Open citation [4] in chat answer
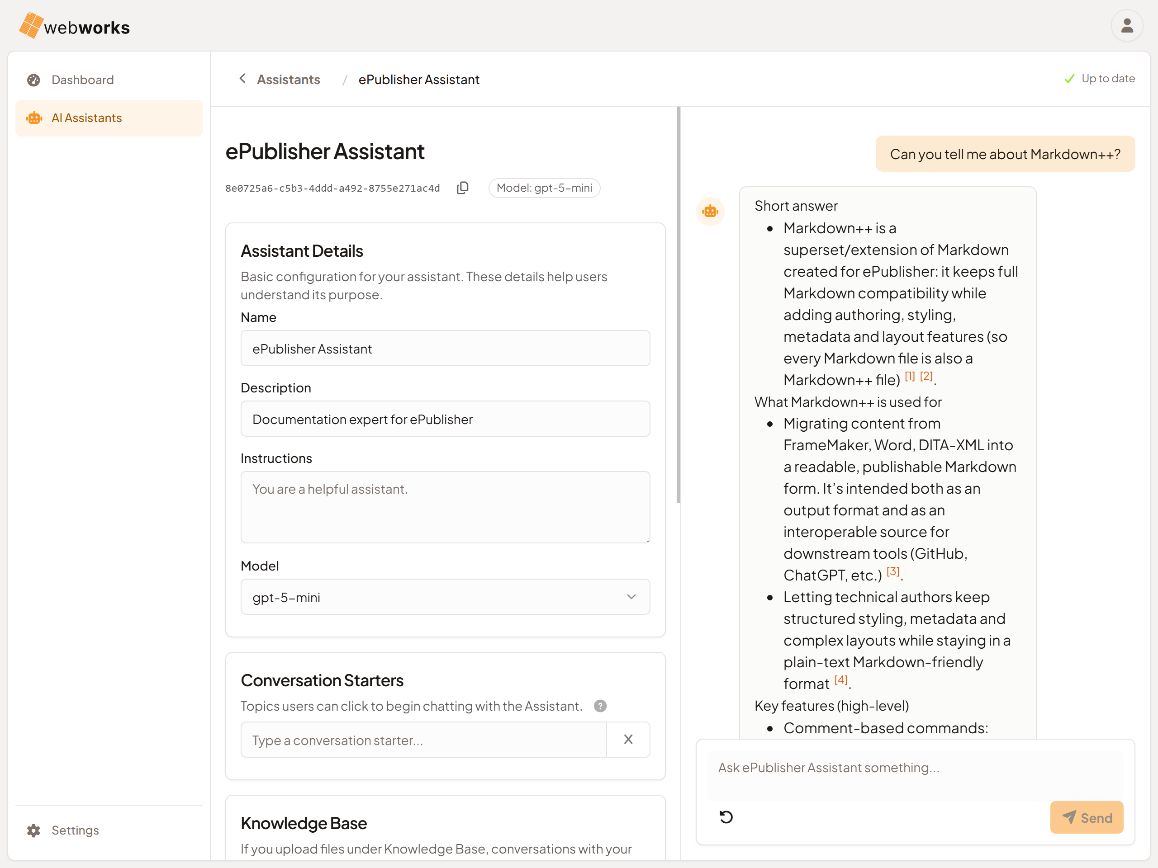Viewport: 1158px width, 868px height. click(x=841, y=680)
